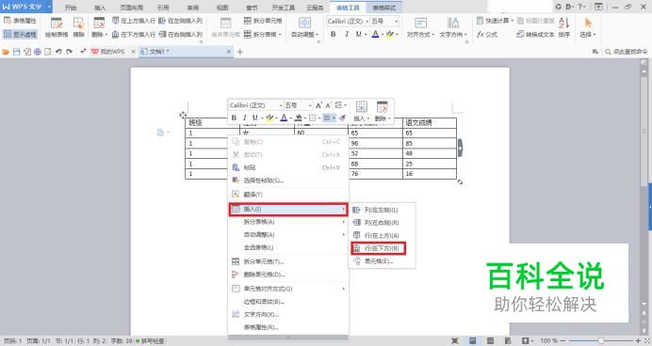Switch to the 页面布局 ribbon tab

pos(131,8)
